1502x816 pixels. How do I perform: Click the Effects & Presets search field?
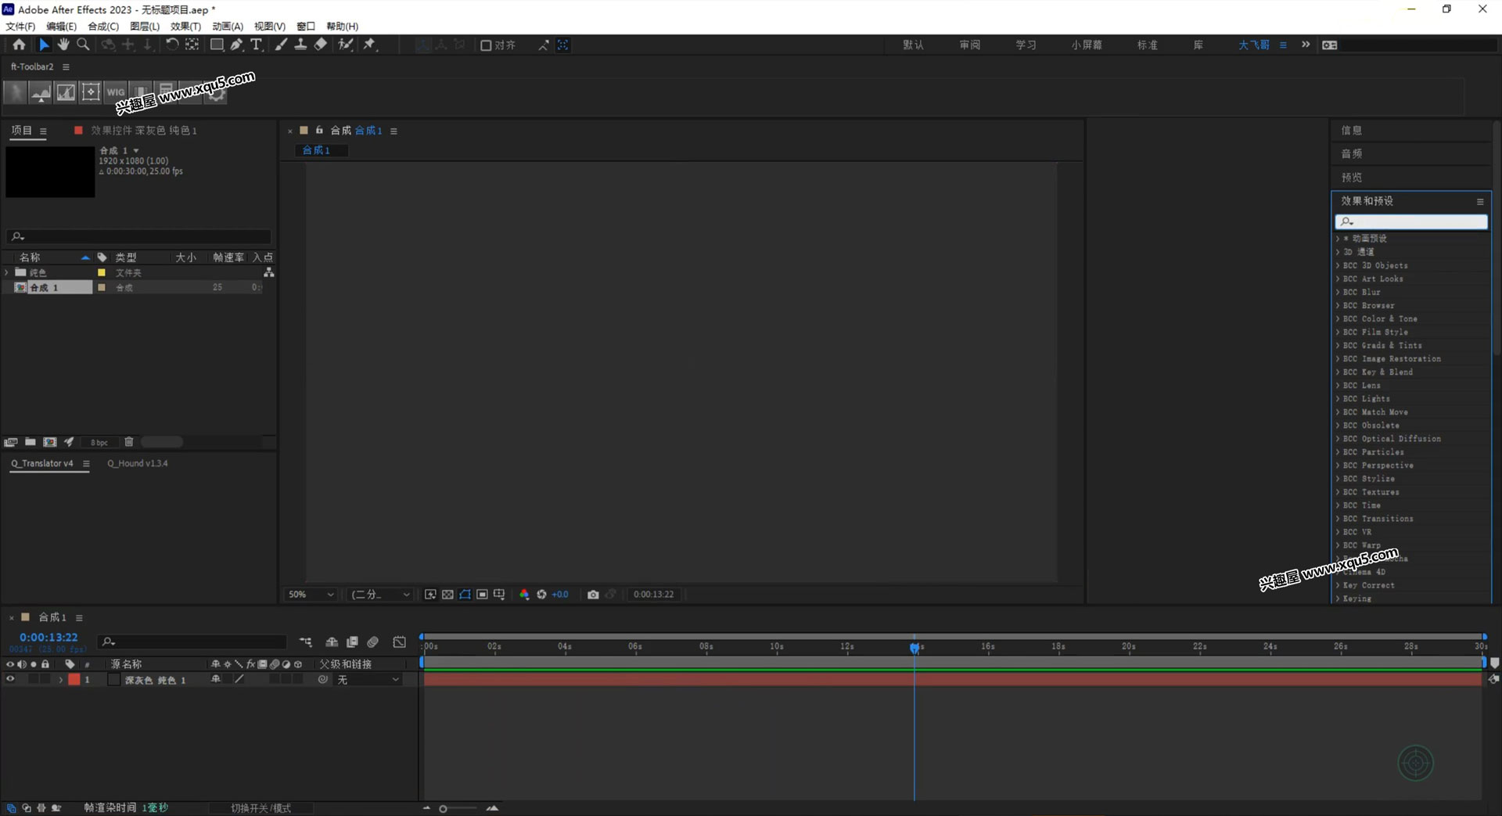click(1411, 222)
